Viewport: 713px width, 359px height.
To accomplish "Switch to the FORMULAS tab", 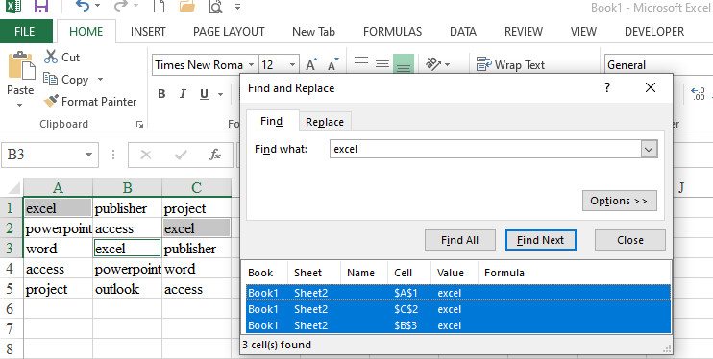I will pos(392,32).
